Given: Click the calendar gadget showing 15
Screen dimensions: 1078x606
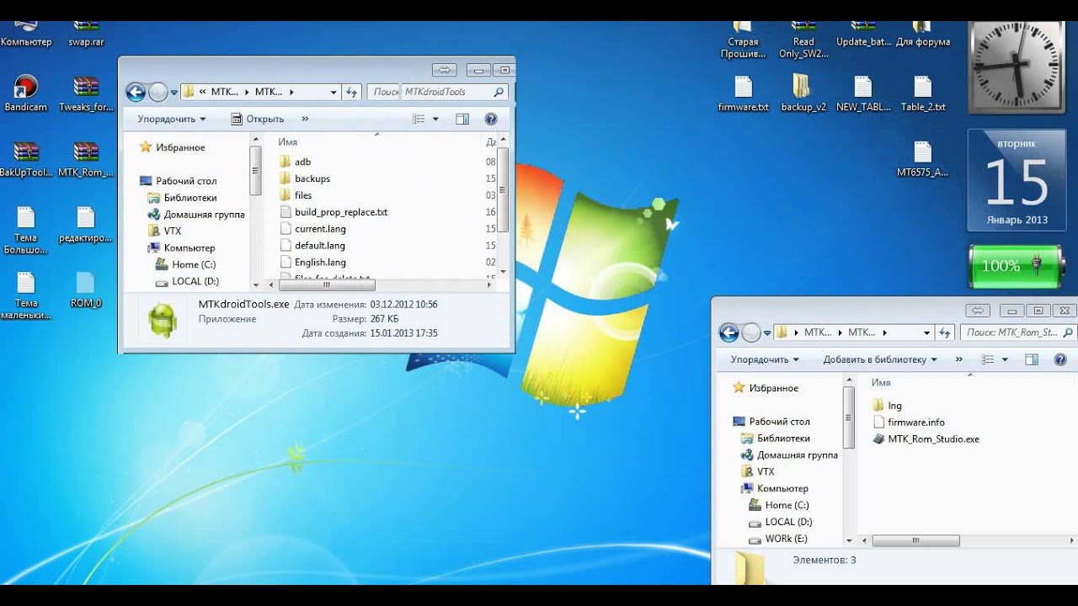Looking at the screenshot, I should coord(1017,180).
